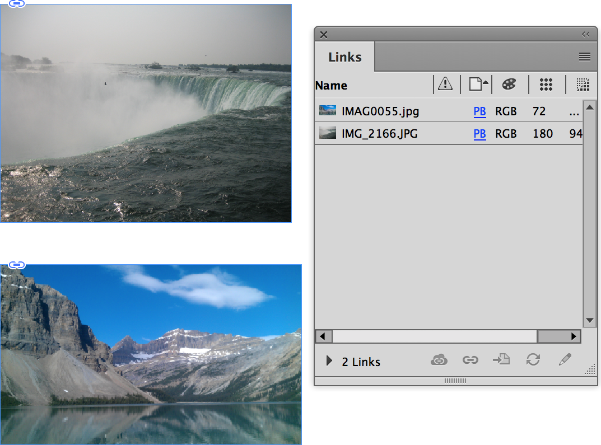This screenshot has height=445, width=601.
Task: Click the Edit Original pencil icon
Action: click(x=565, y=360)
